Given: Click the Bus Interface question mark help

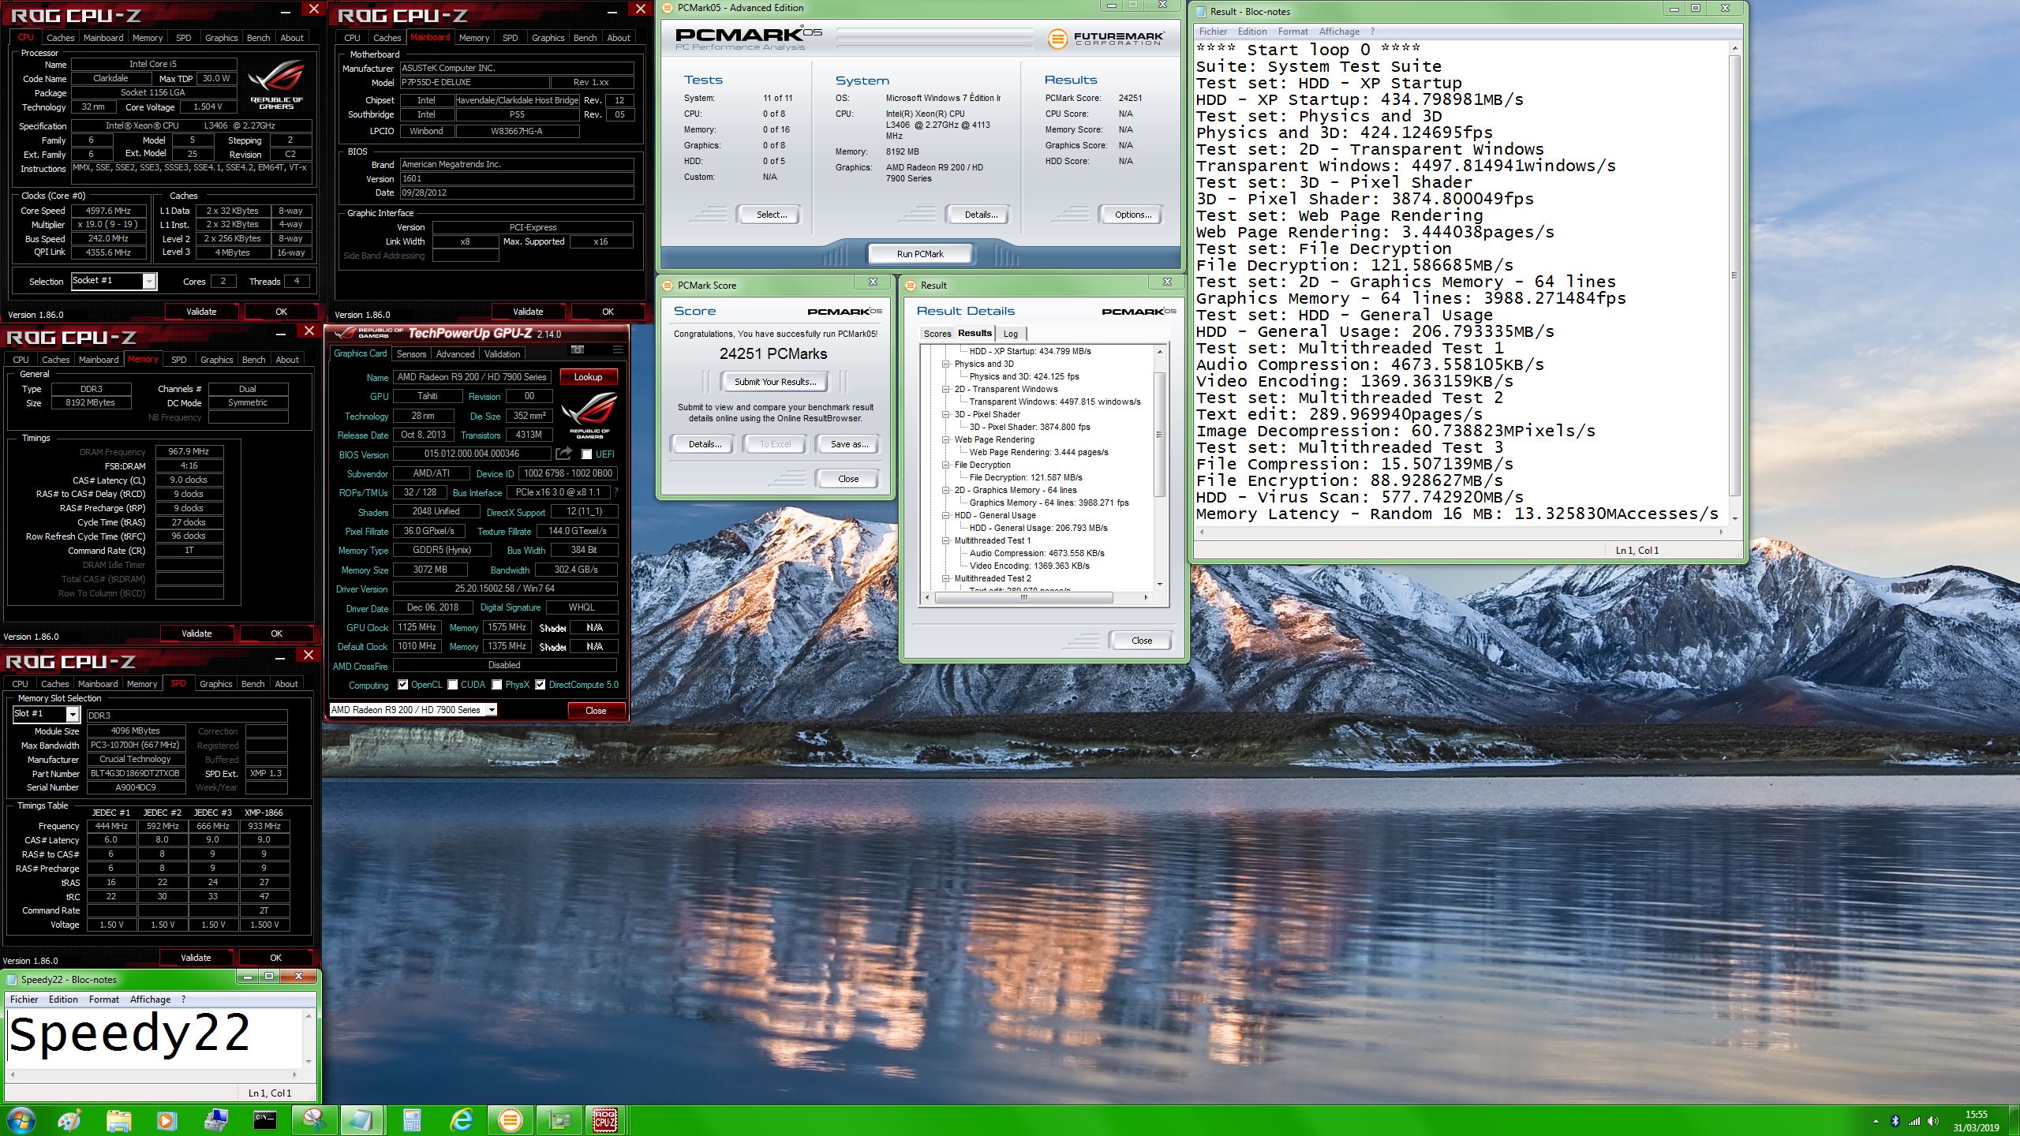Looking at the screenshot, I should pyautogui.click(x=615, y=492).
